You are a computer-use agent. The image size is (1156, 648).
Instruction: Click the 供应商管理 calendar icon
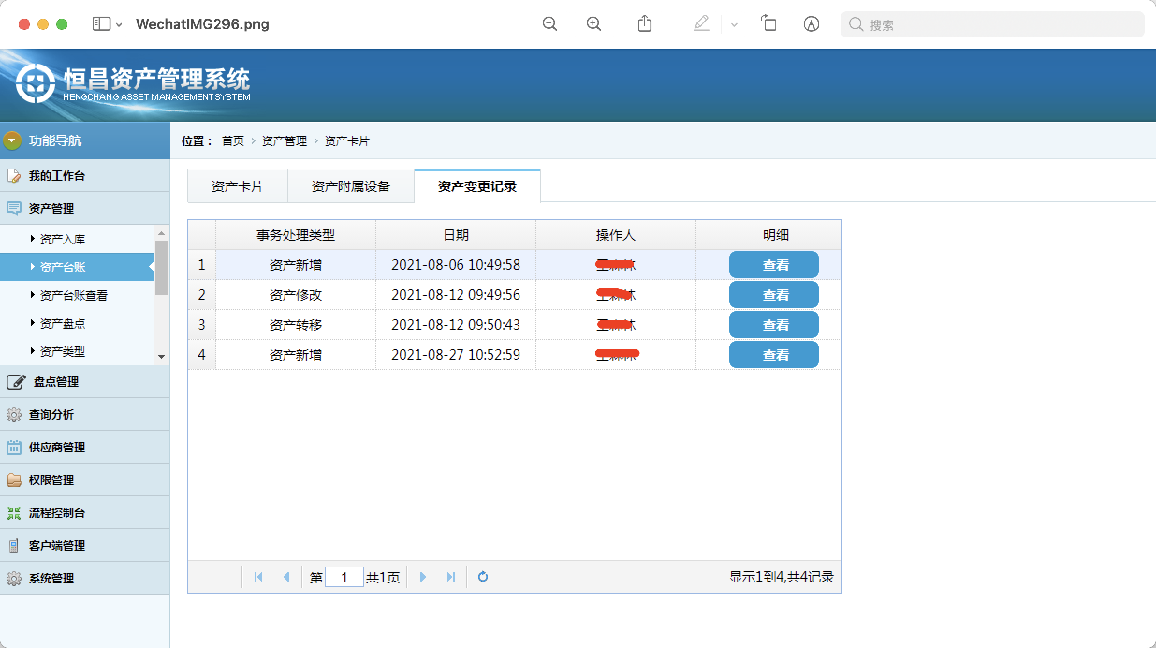(x=14, y=447)
